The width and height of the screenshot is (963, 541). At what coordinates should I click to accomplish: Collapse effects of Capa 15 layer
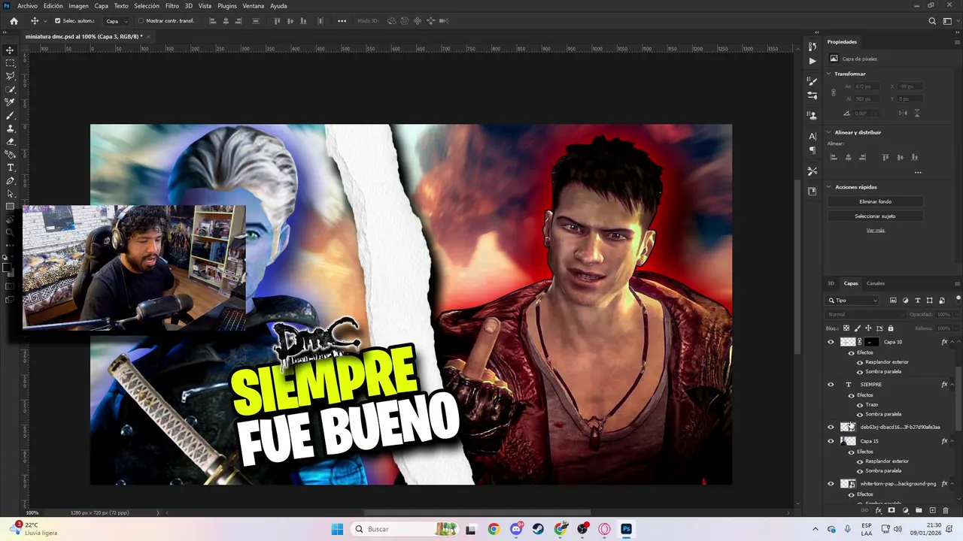(952, 441)
